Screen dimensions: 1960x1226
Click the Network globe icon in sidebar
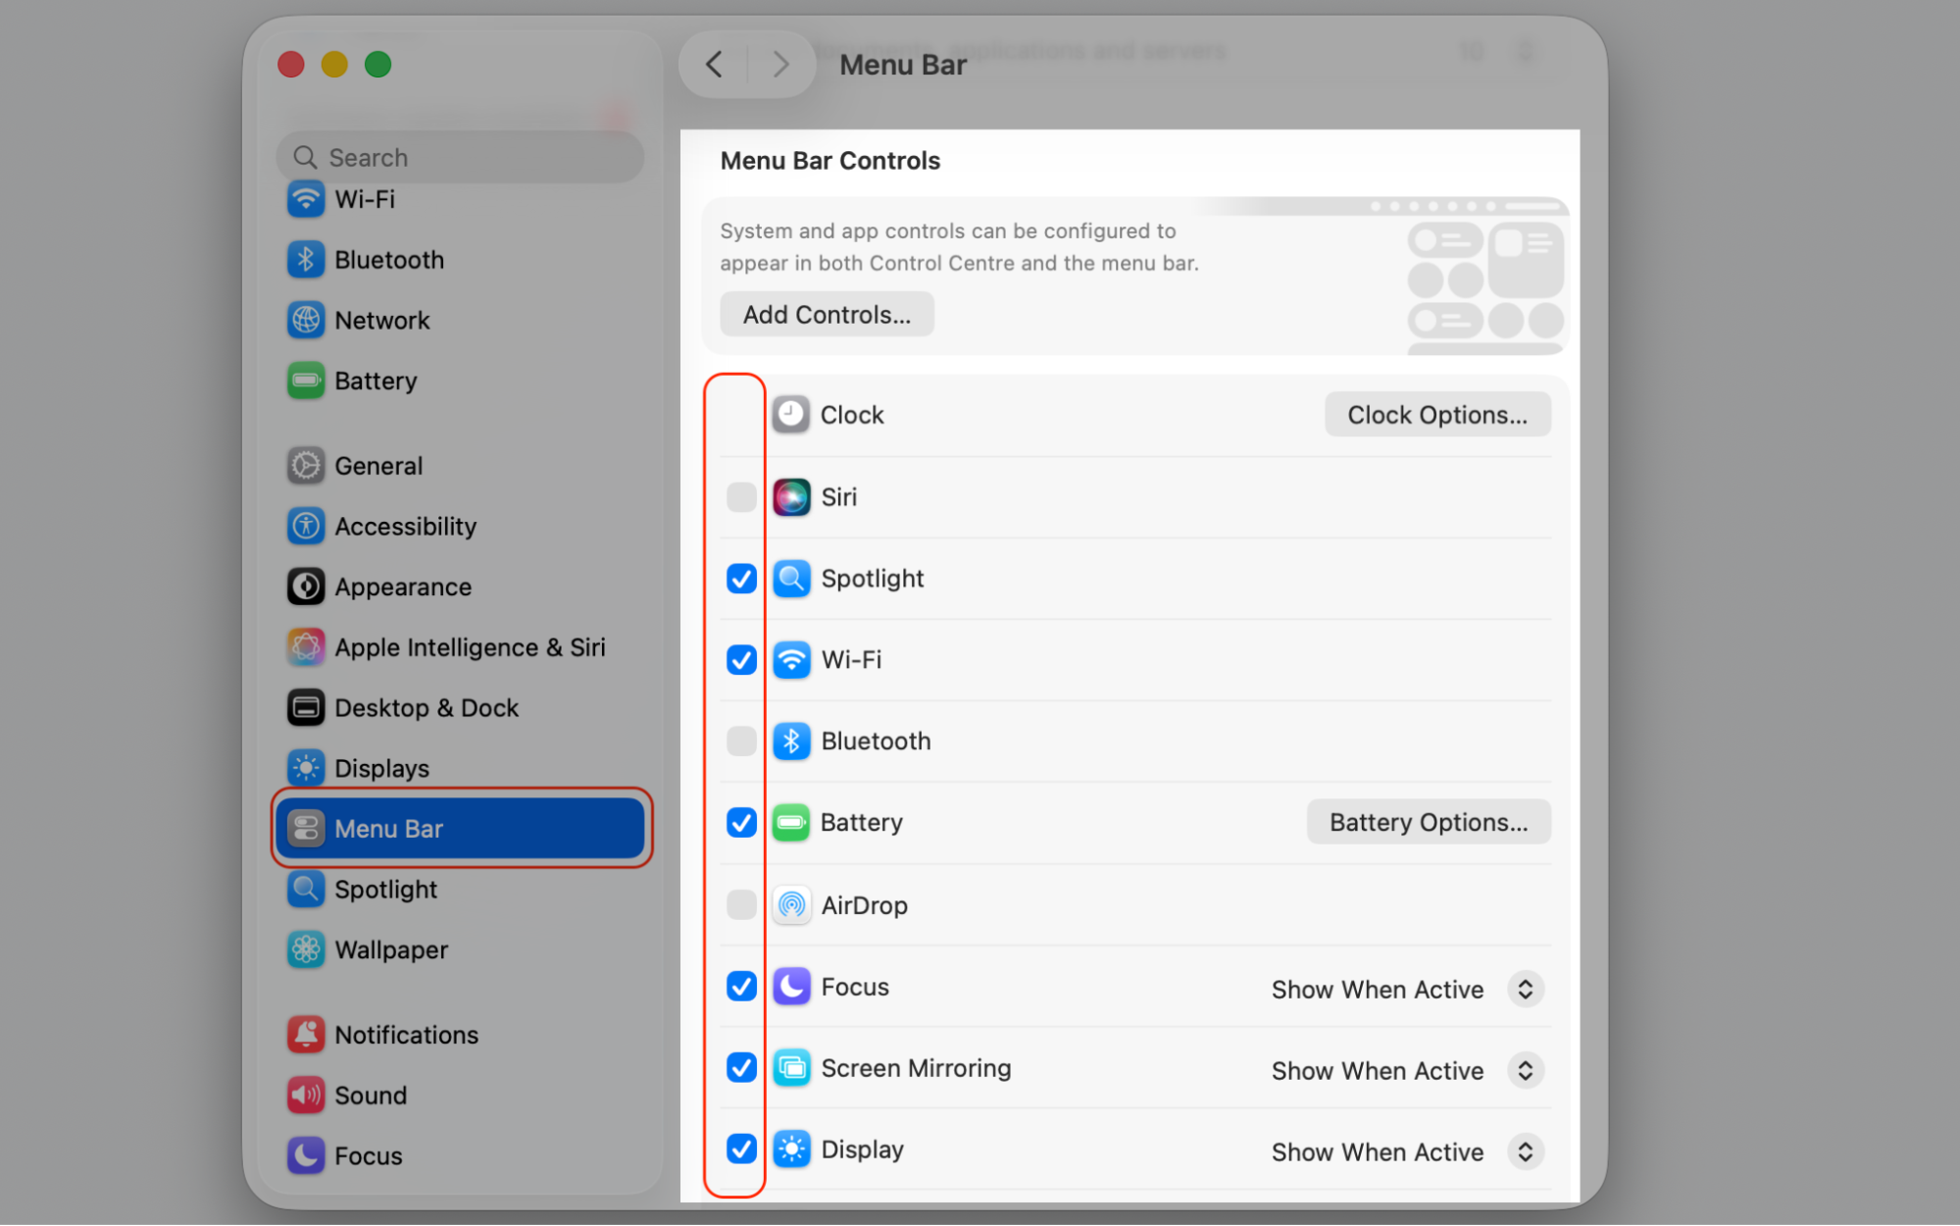point(306,321)
